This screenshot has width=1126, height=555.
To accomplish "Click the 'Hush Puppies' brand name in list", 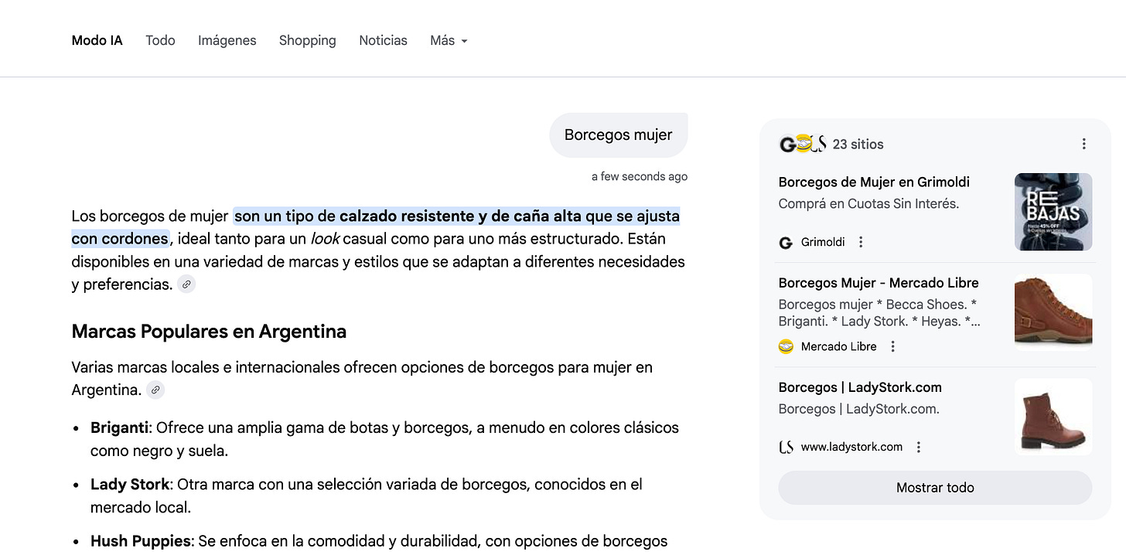I will [x=141, y=542].
